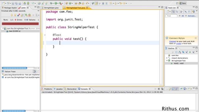Click the Save icon in main toolbar
The image size is (199, 112).
click(x=13, y=3)
